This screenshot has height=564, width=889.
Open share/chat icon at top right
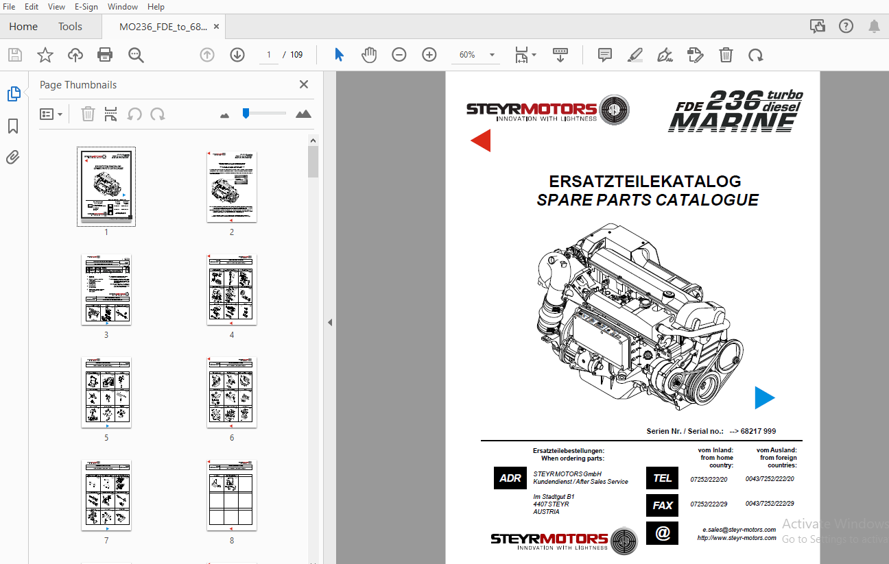[818, 26]
